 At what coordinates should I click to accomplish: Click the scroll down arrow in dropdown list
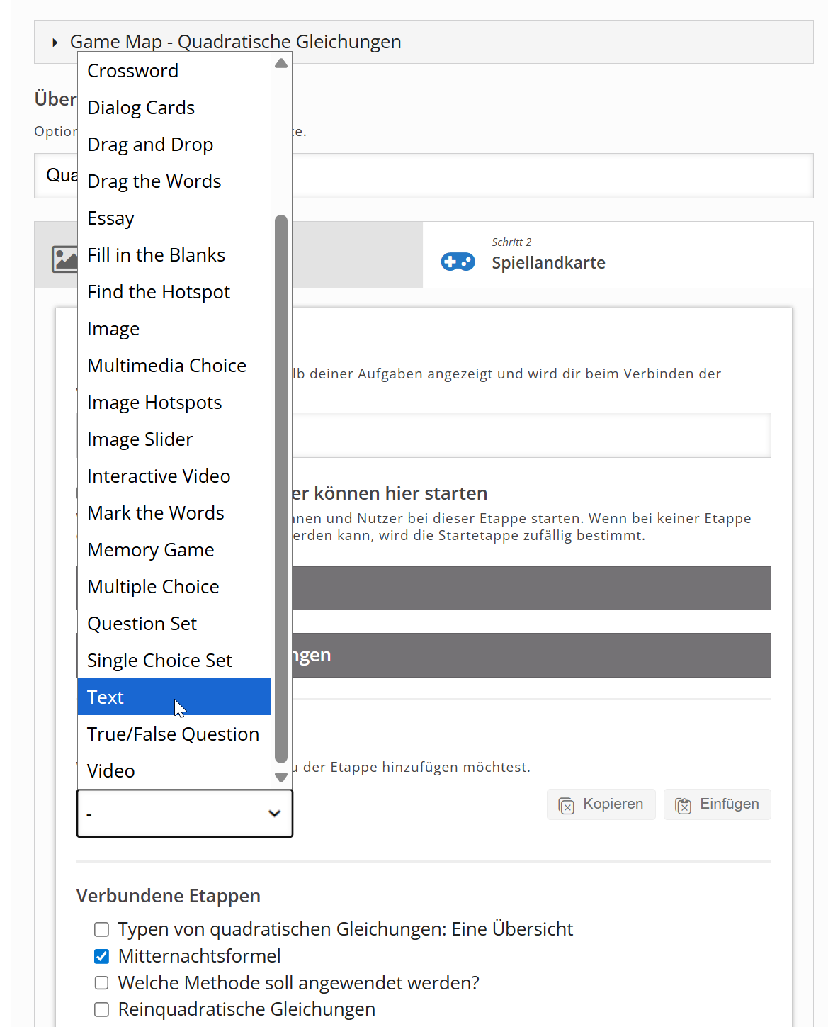(x=281, y=777)
